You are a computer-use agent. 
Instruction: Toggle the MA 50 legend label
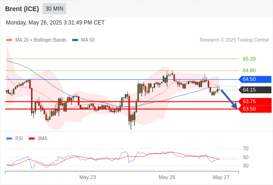[88, 40]
